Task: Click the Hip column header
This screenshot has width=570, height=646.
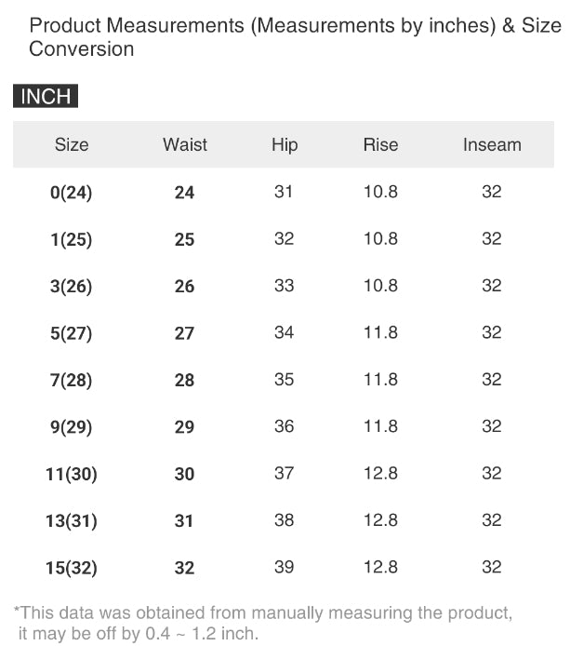Action: pyautogui.click(x=285, y=145)
